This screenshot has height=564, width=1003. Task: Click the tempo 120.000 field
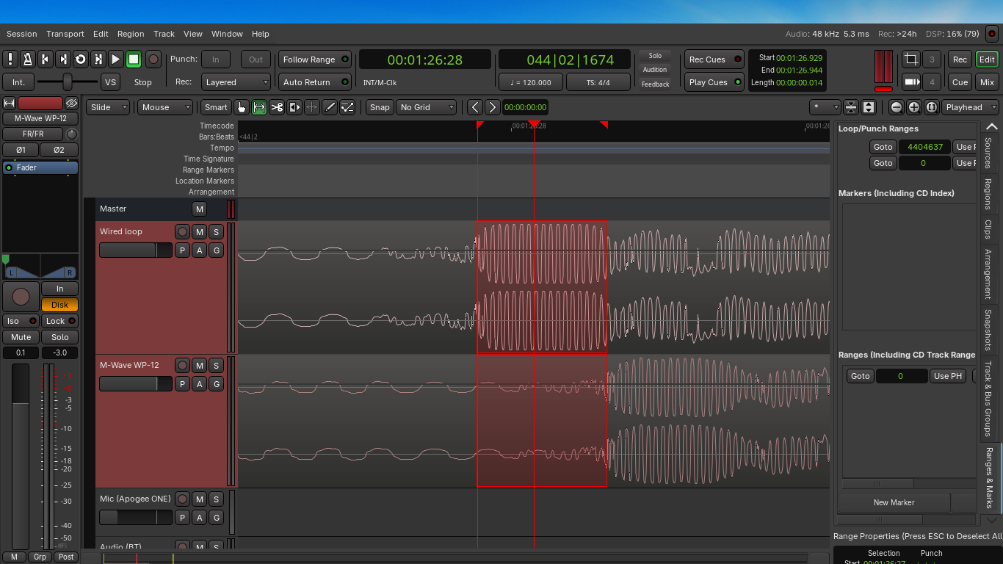[531, 82]
